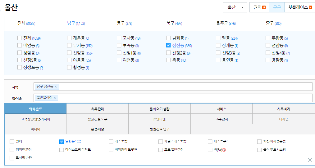Image resolution: width=315 pixels, height=168 pixels.
Task: Check the 바(Bar) job checkbox
Action: coord(210,150)
